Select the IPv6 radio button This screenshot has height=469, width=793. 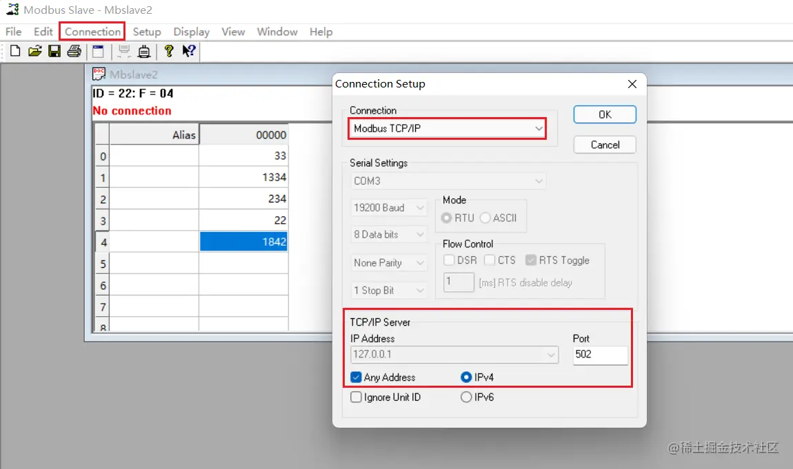[x=465, y=397]
